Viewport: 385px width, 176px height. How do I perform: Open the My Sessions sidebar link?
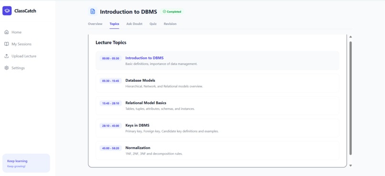tap(21, 44)
